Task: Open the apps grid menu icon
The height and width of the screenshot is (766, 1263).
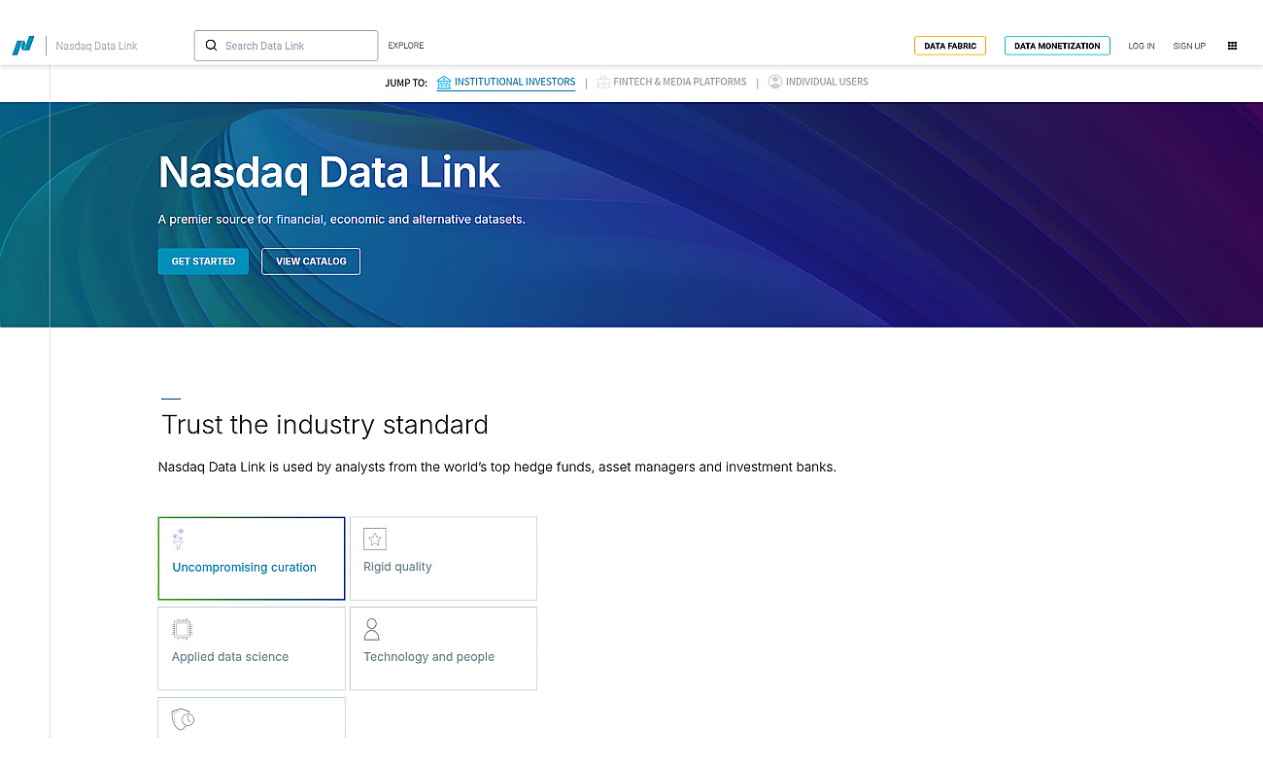Action: [x=1232, y=46]
